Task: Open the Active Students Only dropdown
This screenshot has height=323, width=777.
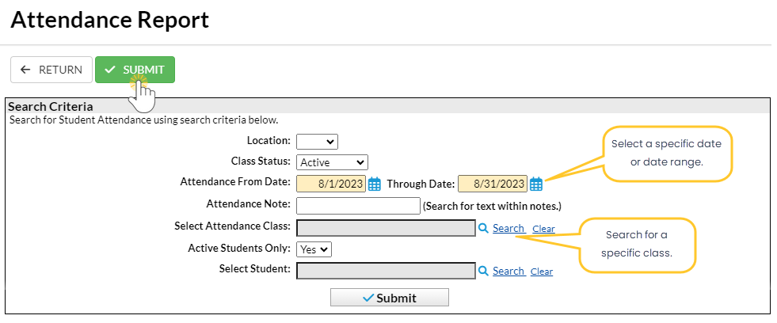Action: [314, 249]
